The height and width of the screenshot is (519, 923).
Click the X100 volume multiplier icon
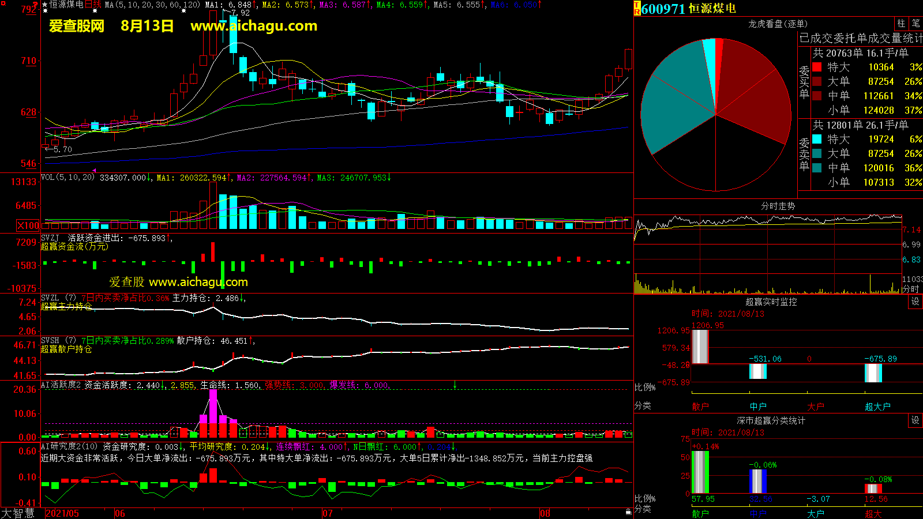point(28,225)
